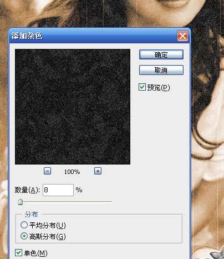
Task: Click the 数量 amount input field
Action: 58,190
